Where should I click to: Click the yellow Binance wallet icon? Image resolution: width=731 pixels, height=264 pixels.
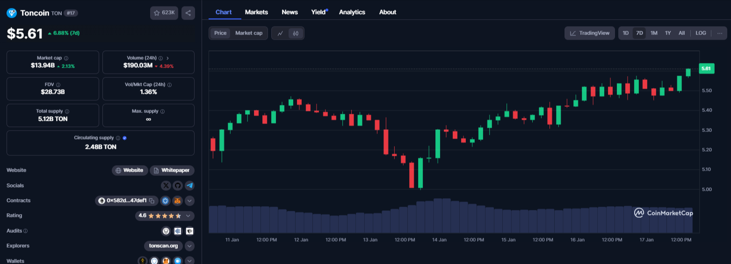pos(143,261)
